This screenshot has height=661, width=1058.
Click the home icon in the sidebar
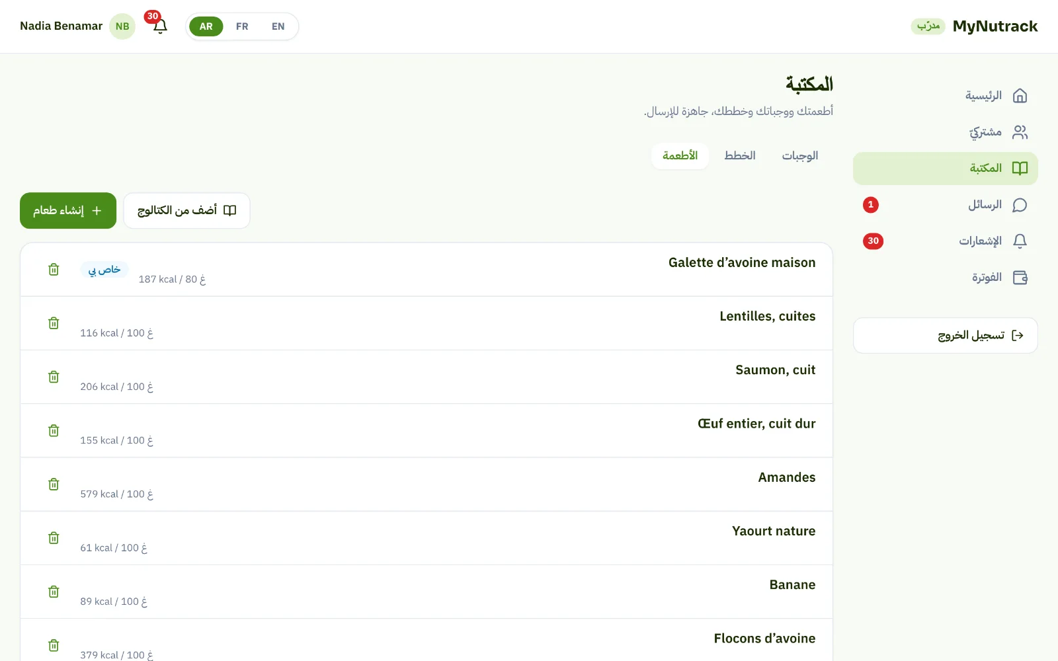[1020, 96]
